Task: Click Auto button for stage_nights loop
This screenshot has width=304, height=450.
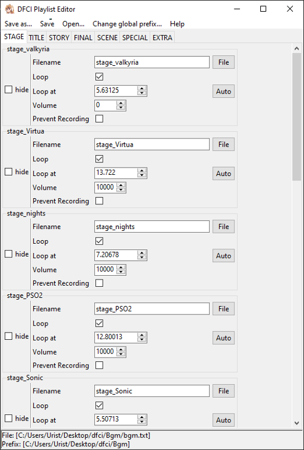Action: (223, 255)
